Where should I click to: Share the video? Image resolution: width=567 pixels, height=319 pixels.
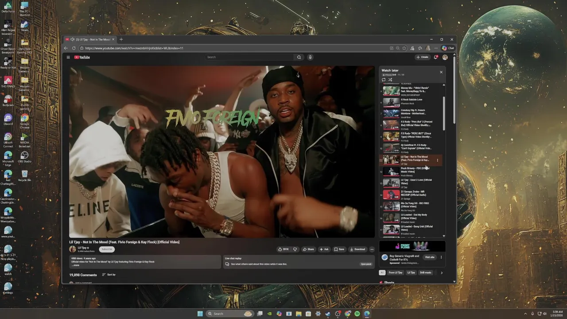tap(308, 249)
